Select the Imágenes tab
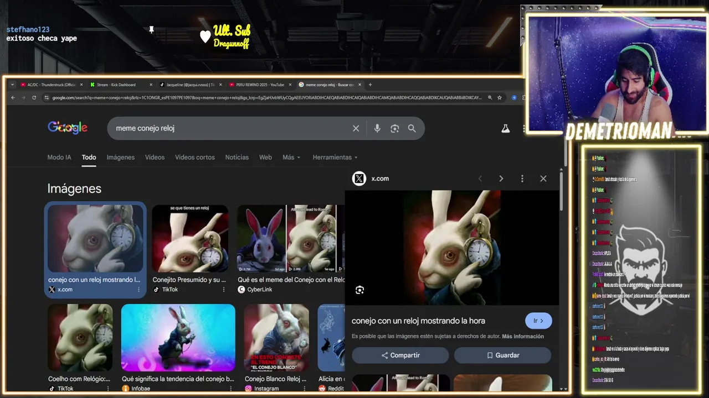This screenshot has height=398, width=709. [x=121, y=157]
